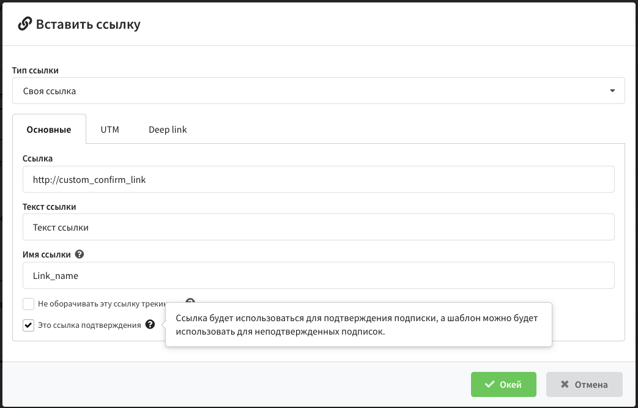The height and width of the screenshot is (408, 638).
Task: Click the partially hidden help icon after tracking checkbox
Action: (x=190, y=302)
